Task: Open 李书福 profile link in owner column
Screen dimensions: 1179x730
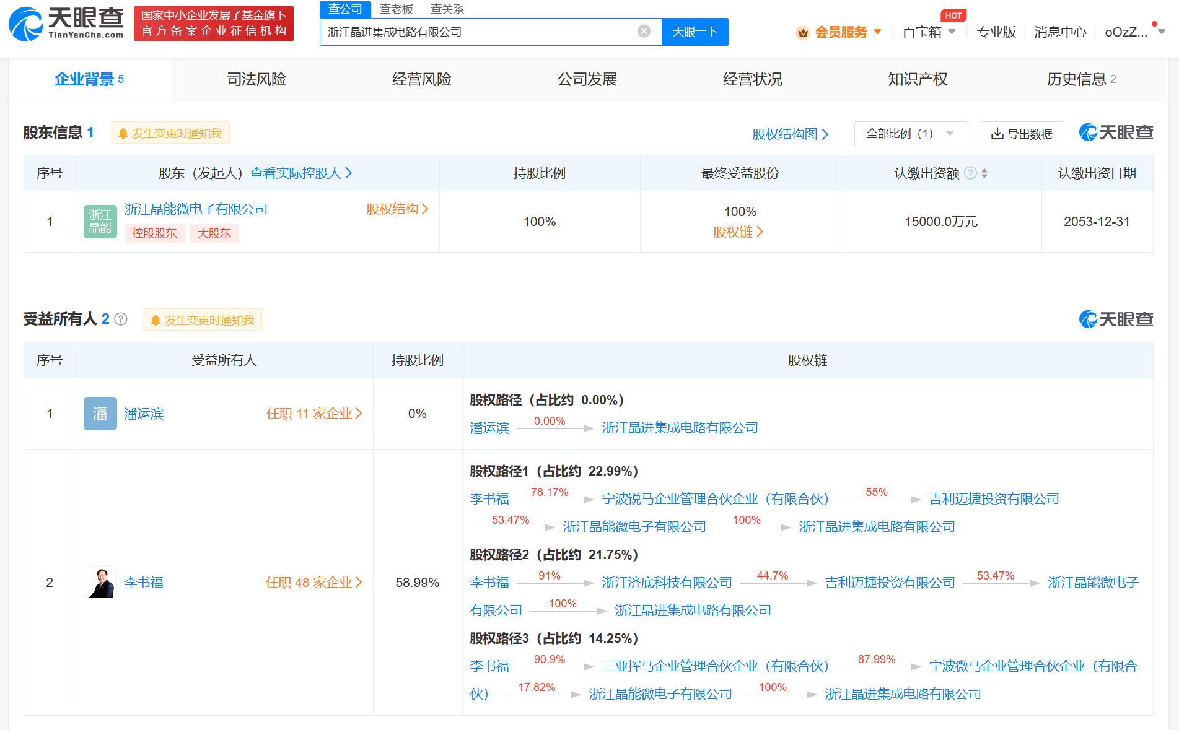Action: coord(144,583)
